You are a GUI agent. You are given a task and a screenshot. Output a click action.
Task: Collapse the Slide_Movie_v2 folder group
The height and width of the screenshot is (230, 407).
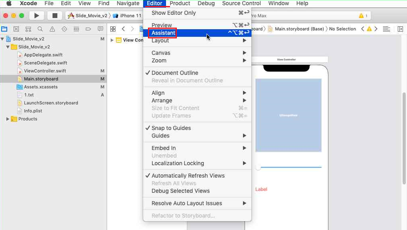(8, 47)
